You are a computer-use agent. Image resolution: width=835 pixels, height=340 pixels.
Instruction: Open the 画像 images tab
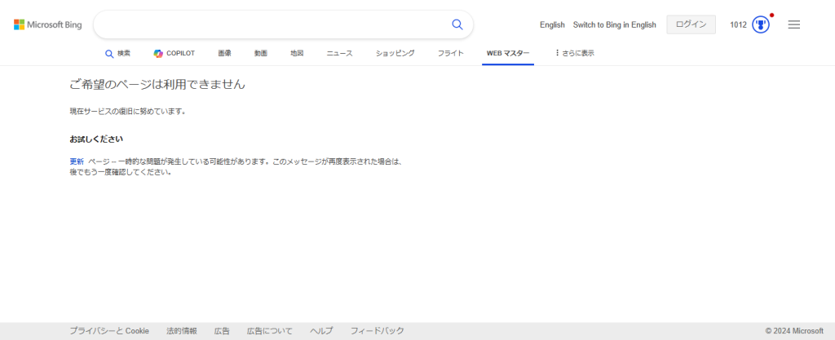[x=225, y=53]
